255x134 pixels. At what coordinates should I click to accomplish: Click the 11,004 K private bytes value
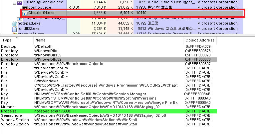[99, 23]
